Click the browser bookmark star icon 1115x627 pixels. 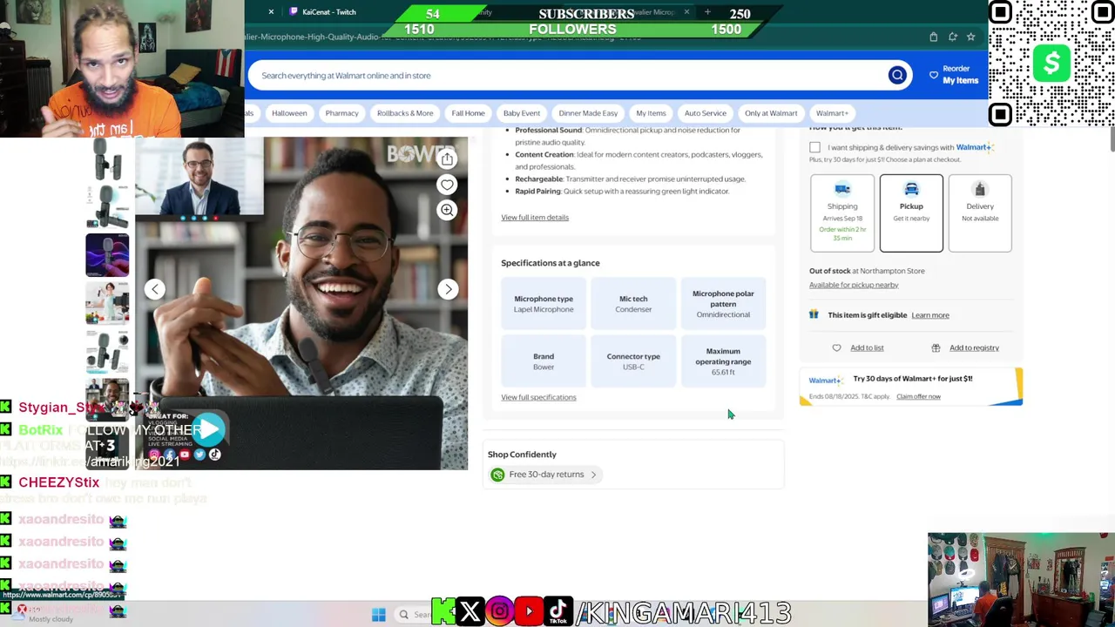pyautogui.click(x=970, y=37)
